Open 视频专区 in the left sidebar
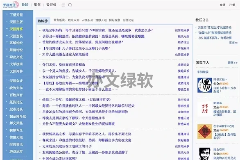Image resolution: width=240 pixels, height=160 pixels. 16,130
